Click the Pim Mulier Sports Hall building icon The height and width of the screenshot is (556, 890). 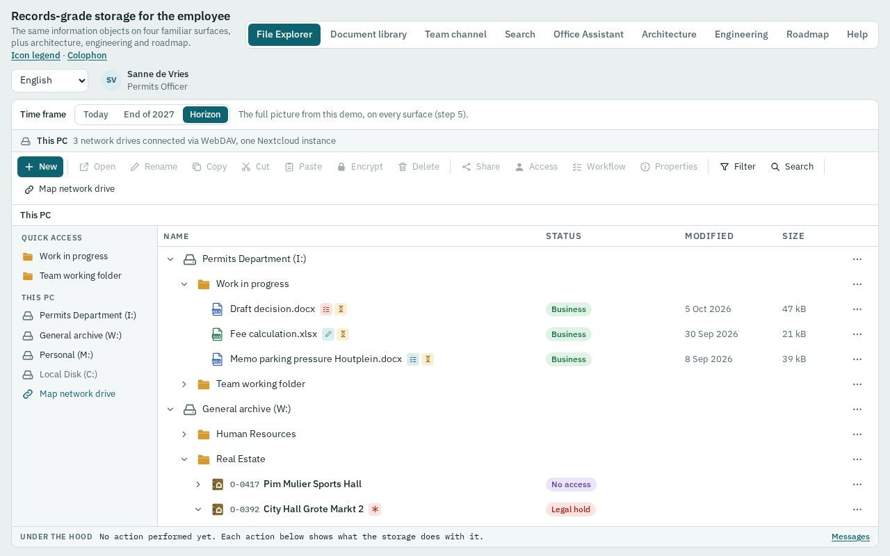tap(218, 484)
